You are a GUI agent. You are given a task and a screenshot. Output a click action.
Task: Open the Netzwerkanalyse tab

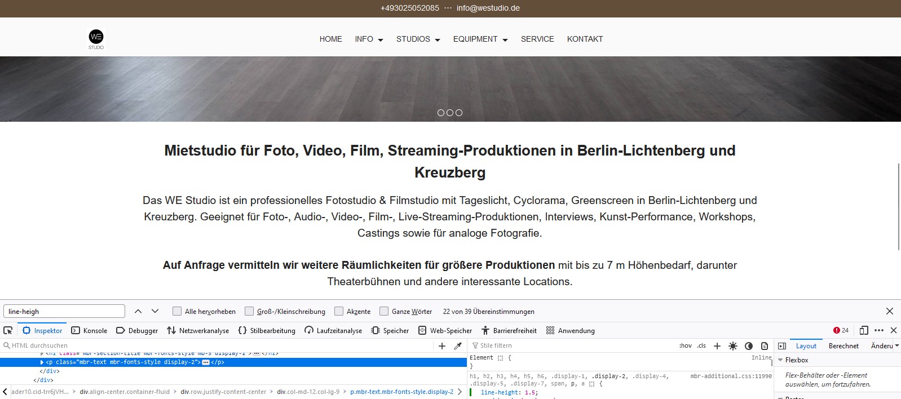[198, 331]
